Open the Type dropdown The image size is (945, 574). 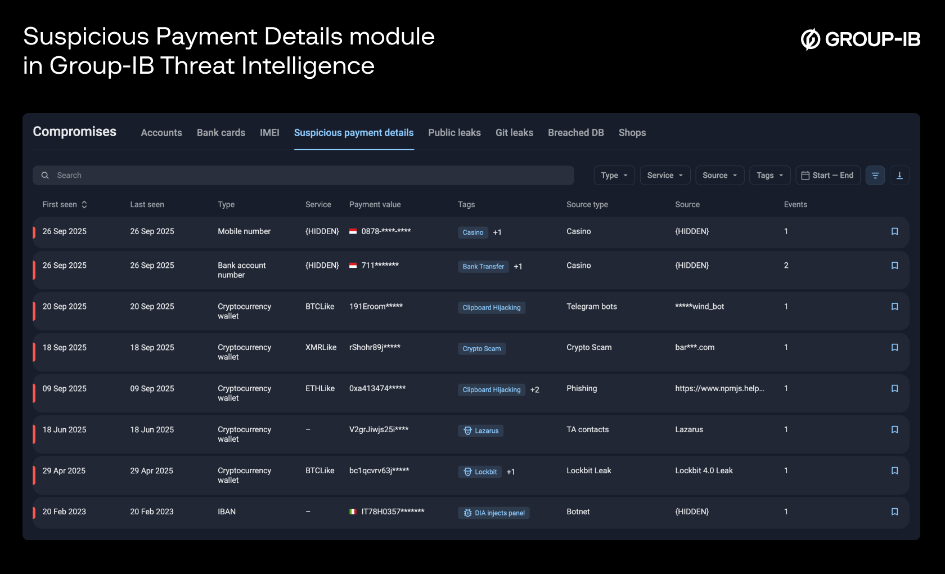(x=614, y=175)
